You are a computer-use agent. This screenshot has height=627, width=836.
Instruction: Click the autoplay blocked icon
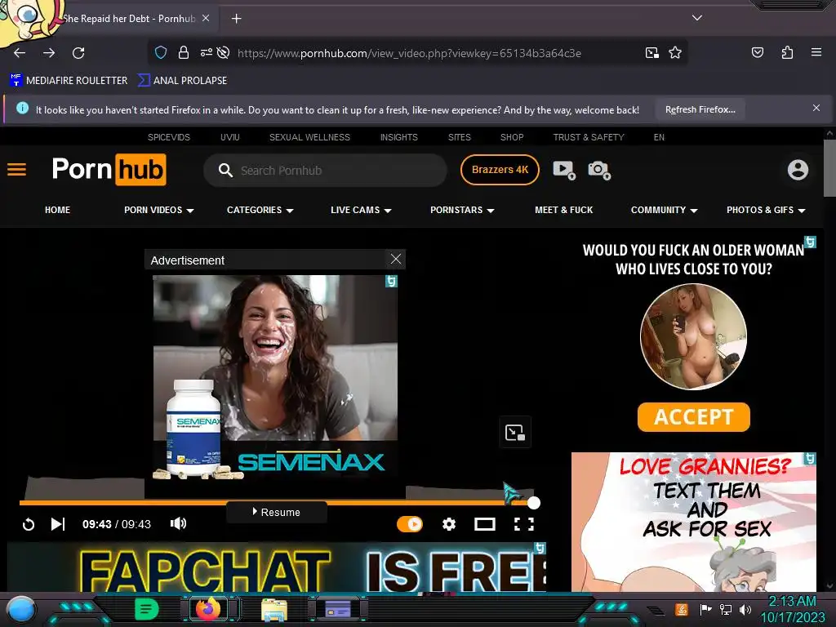click(x=224, y=52)
